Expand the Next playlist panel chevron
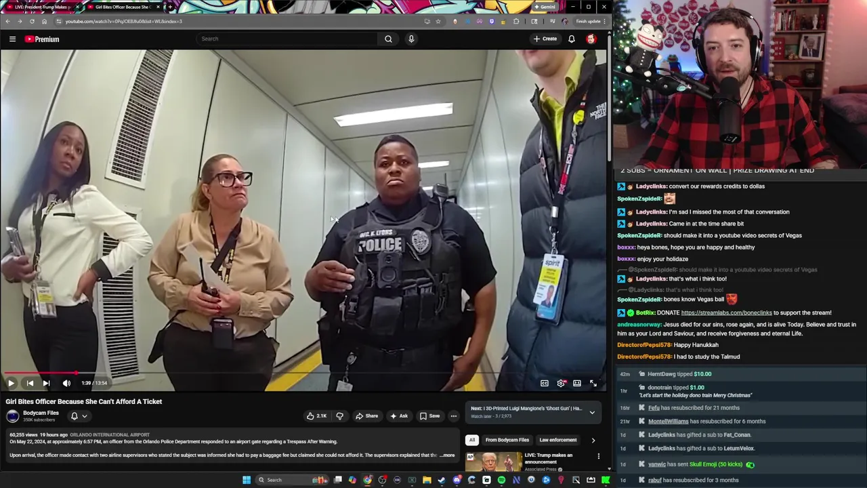This screenshot has height=488, width=867. coord(592,412)
